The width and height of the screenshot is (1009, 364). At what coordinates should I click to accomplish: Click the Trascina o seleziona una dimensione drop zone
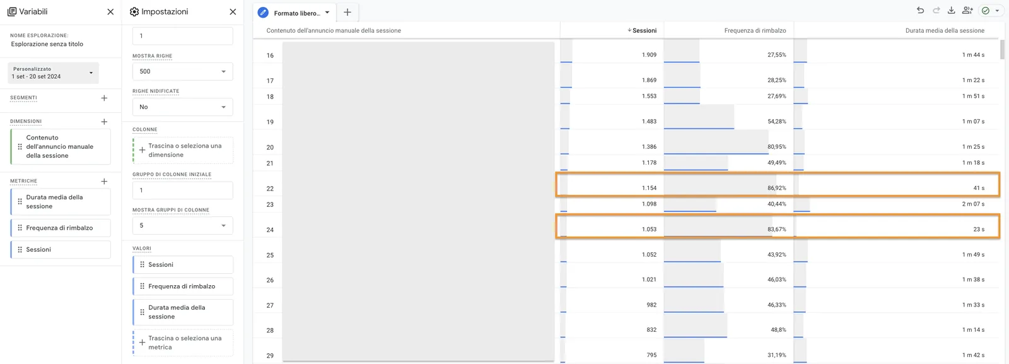(x=183, y=150)
